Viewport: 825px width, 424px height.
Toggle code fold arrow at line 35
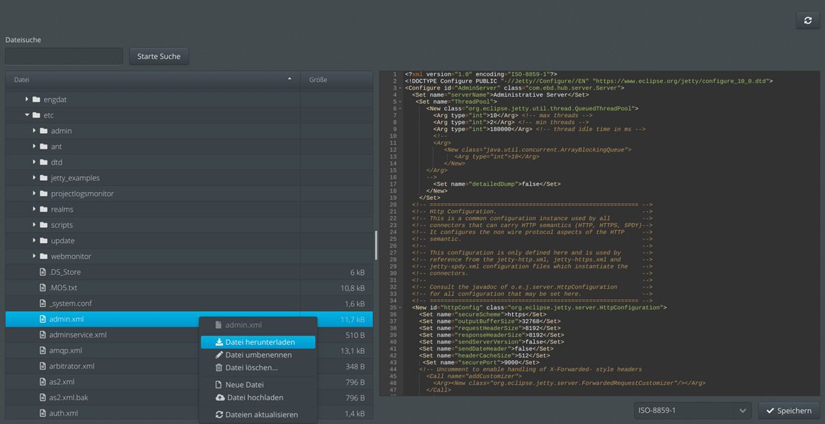click(401, 308)
